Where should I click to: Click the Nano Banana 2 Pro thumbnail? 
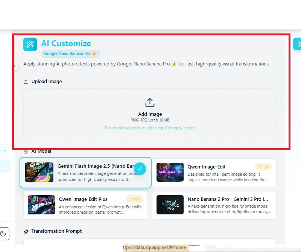[170, 205]
